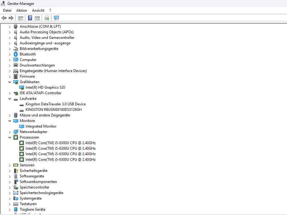Select Audio, Video und Gamecontroller label
The height and width of the screenshot is (215, 287).
click(x=47, y=38)
